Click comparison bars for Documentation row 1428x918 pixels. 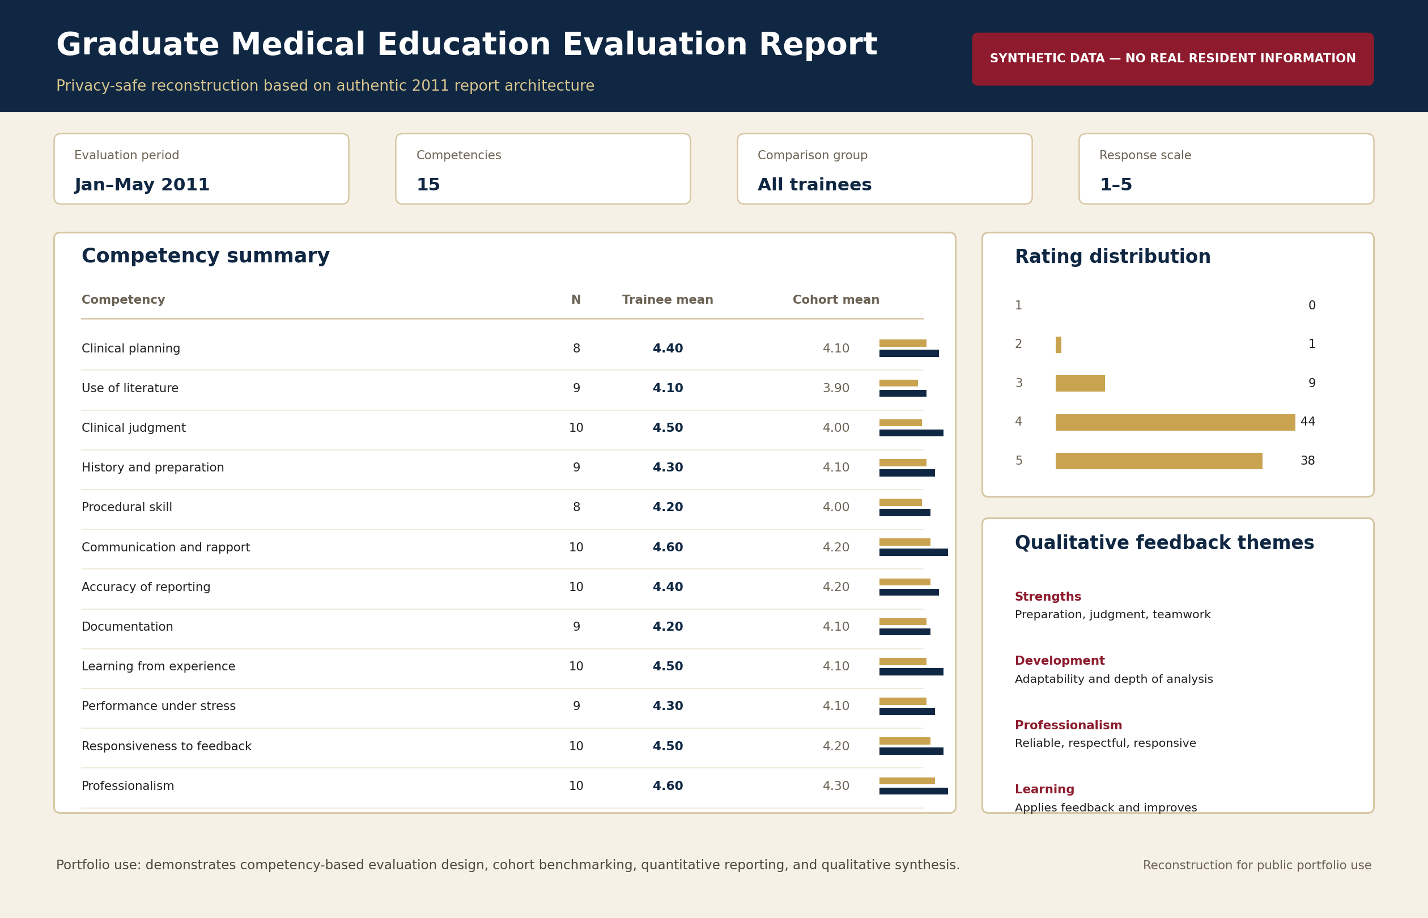click(905, 627)
